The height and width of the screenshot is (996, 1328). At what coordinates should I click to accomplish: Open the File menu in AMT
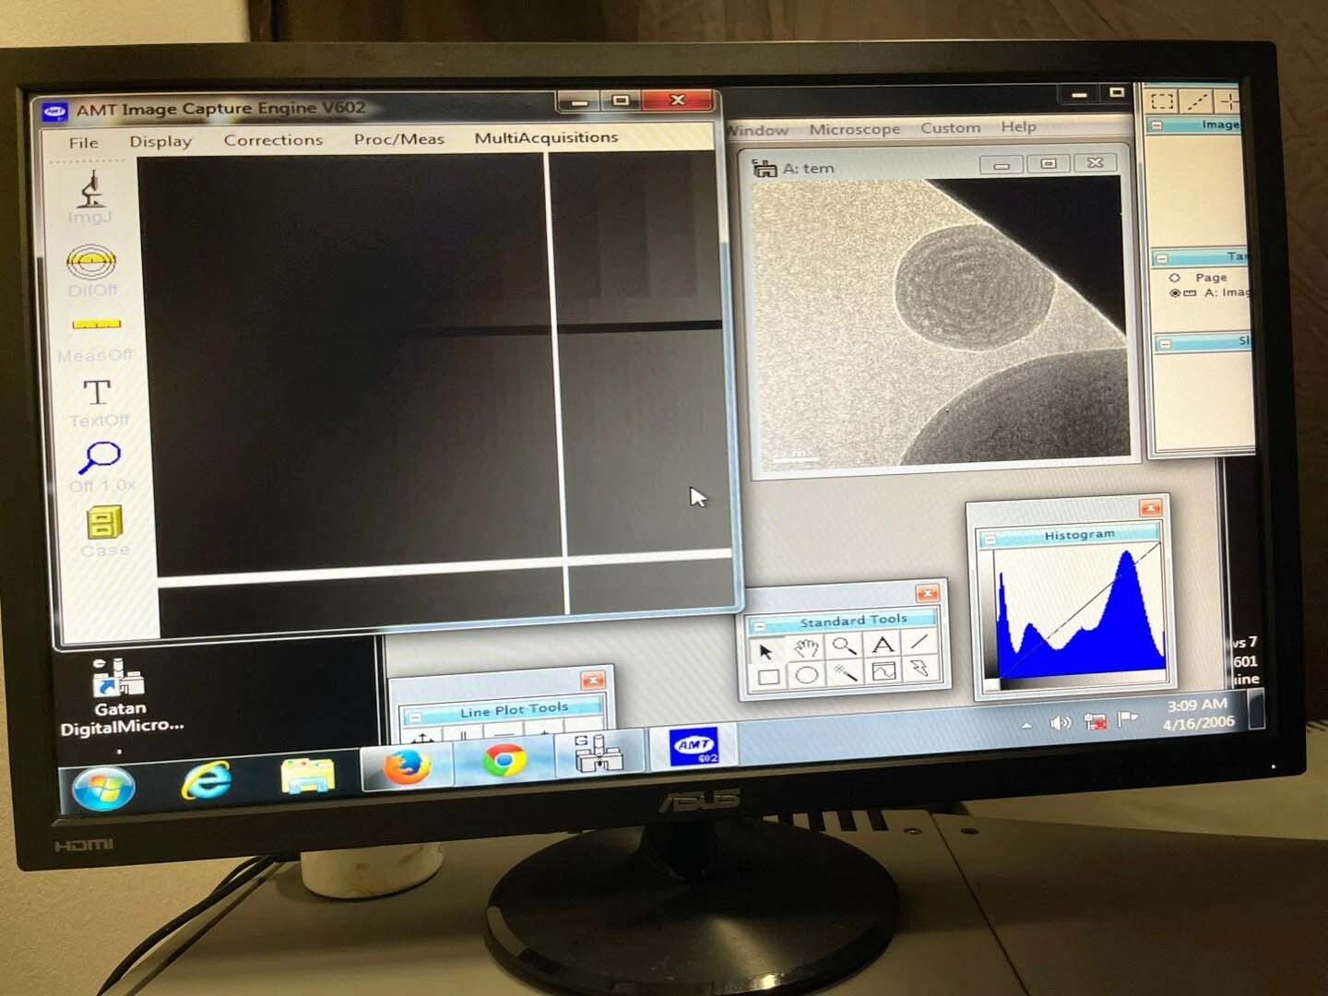pyautogui.click(x=83, y=143)
